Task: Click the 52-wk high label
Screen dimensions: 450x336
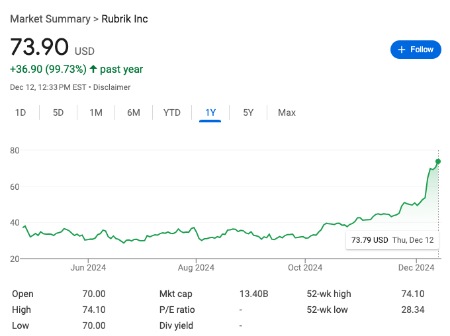Action: pos(329,294)
